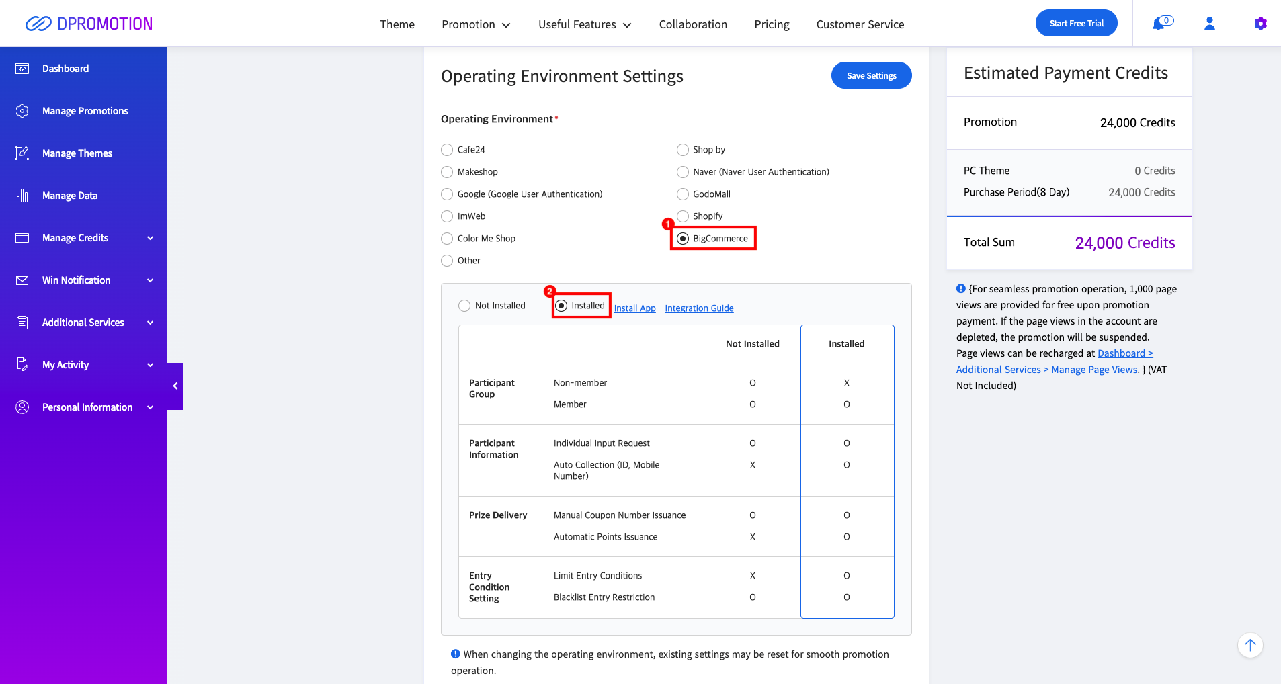Select the GodoMall radio option
This screenshot has width=1281, height=684.
pyautogui.click(x=683, y=194)
